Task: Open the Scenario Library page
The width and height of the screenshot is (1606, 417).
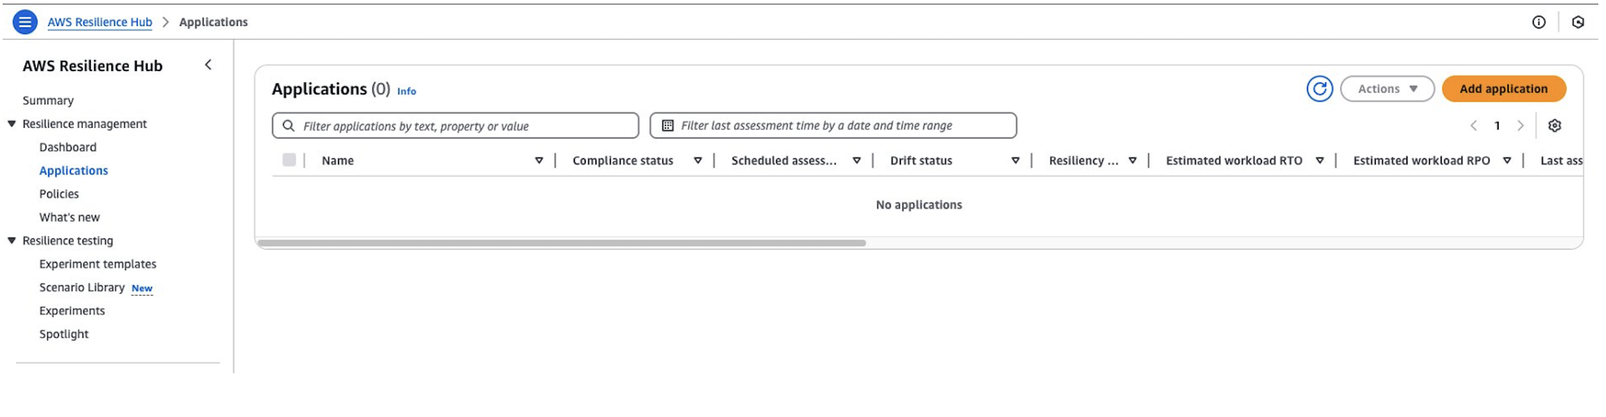Action: pos(83,287)
